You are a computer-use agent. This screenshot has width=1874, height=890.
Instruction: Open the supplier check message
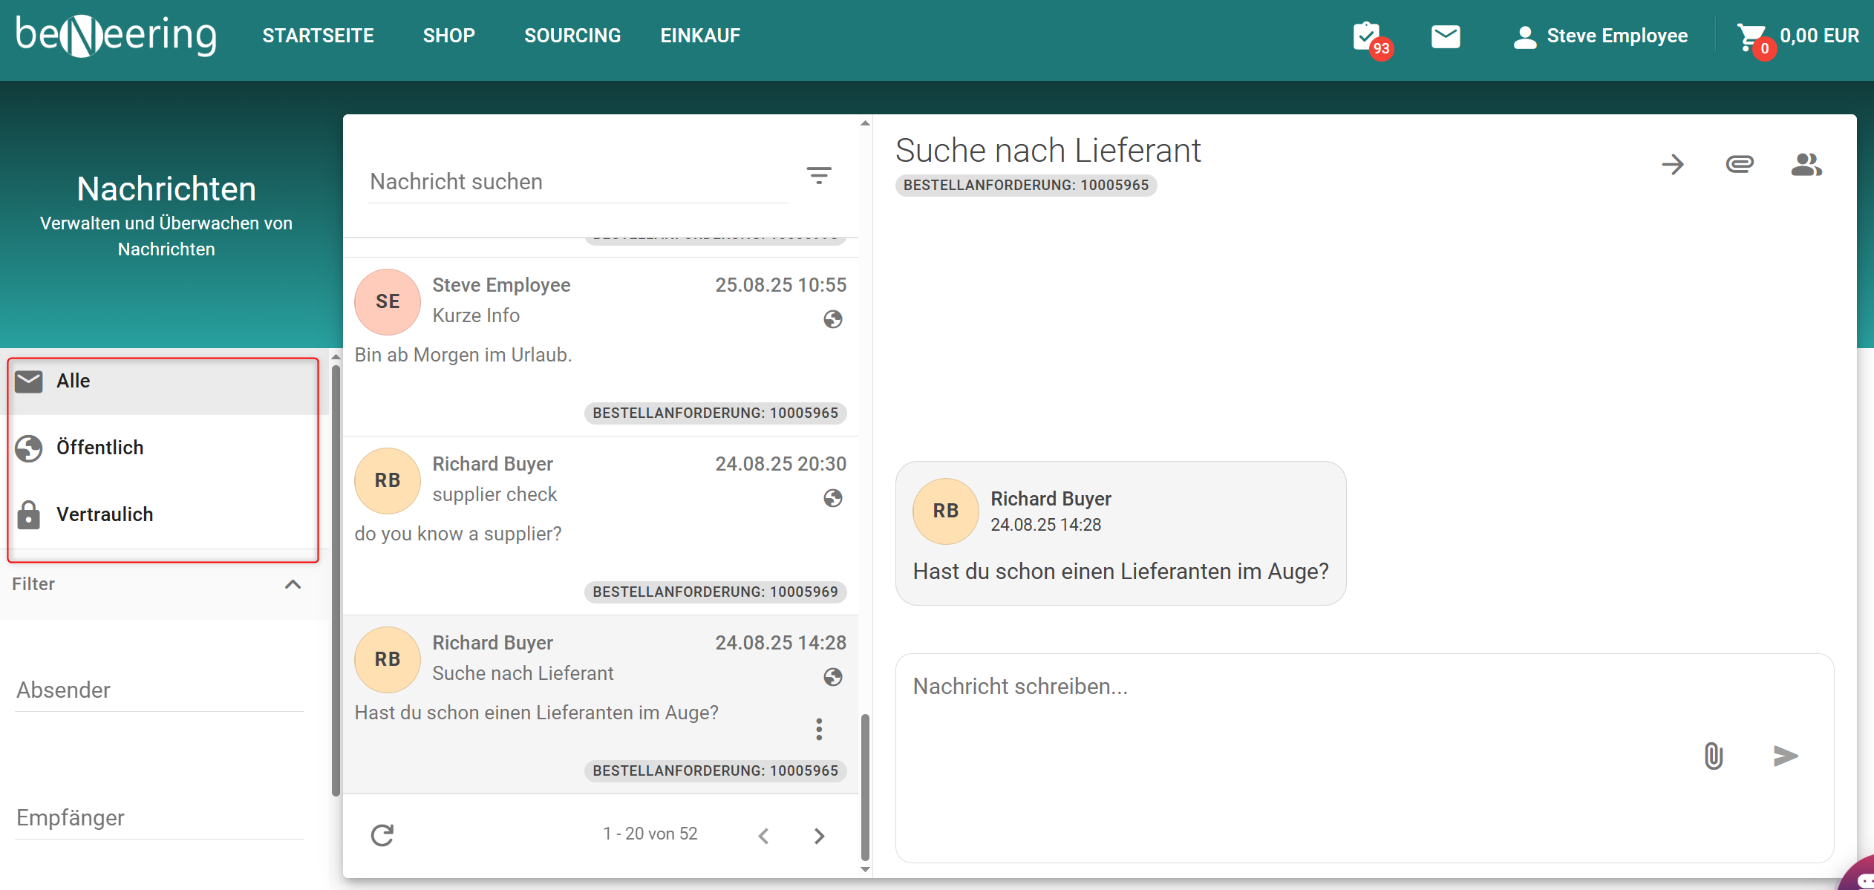pyautogui.click(x=600, y=526)
